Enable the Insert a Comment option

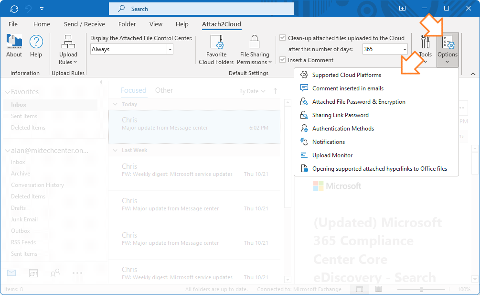[x=281, y=60]
